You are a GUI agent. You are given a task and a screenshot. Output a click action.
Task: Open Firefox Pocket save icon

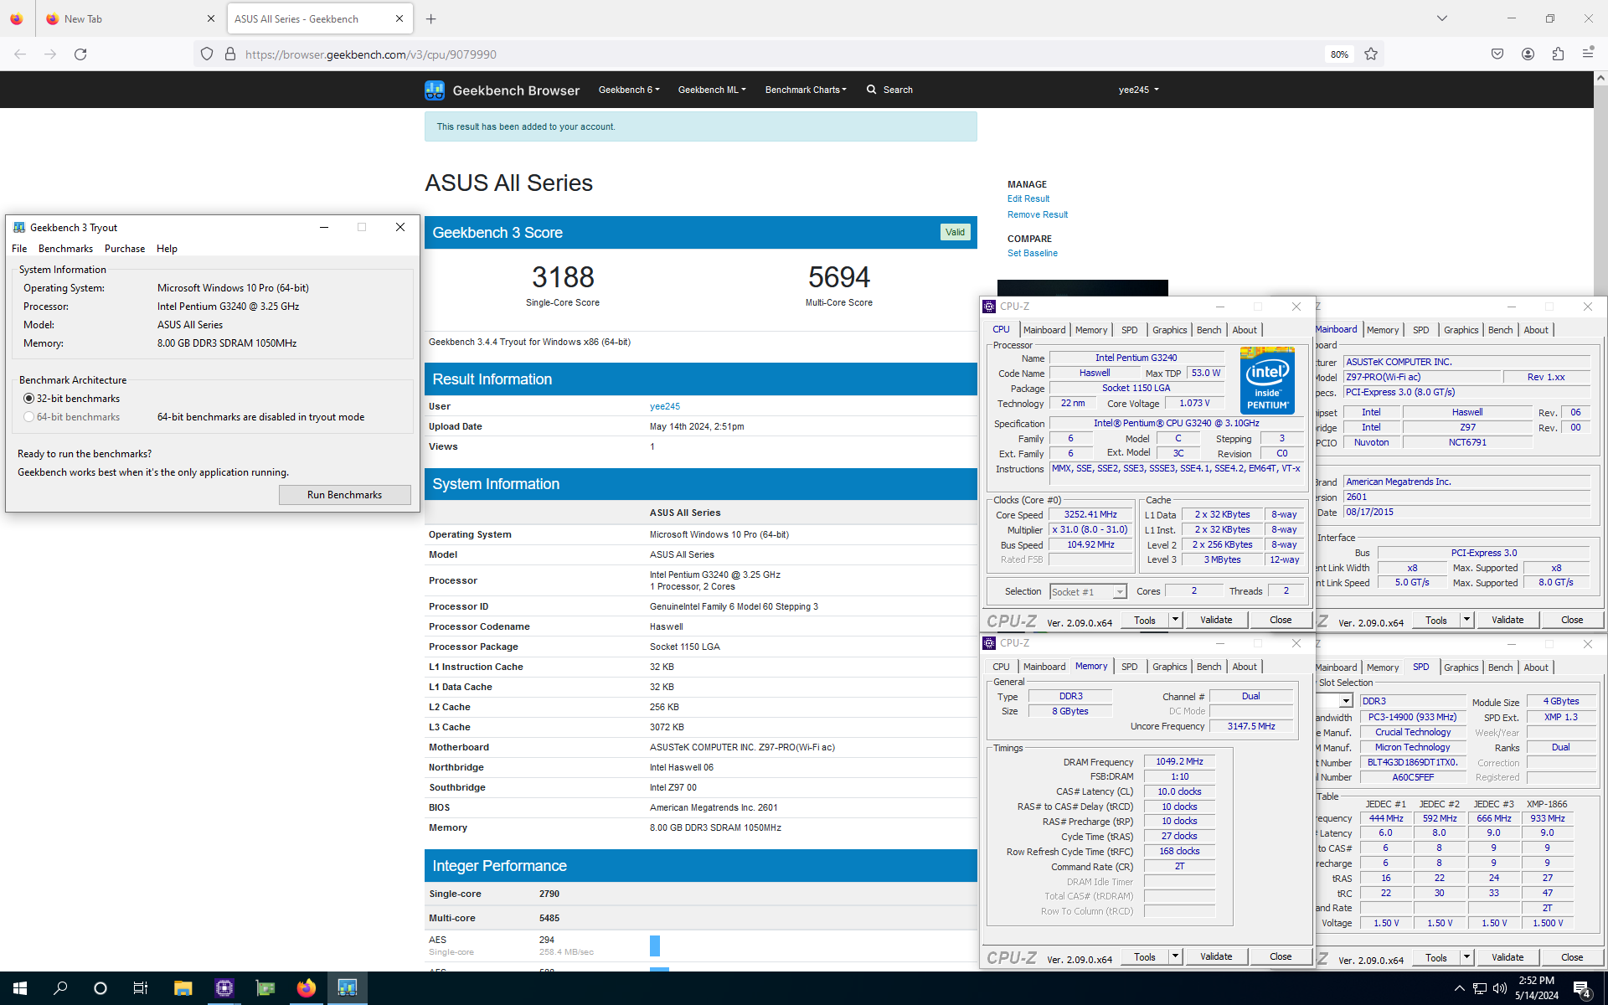click(1497, 54)
